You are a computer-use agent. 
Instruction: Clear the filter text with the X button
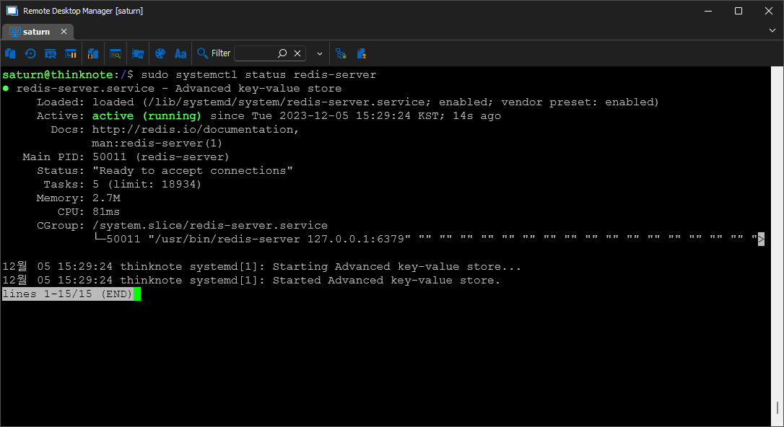pyautogui.click(x=297, y=53)
